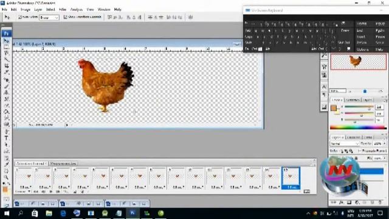Select the Horizontal Type tool
The image size is (389, 219).
(7, 138)
